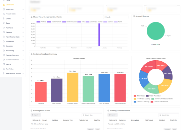This screenshot has width=183, height=130.
Task: Expand the Production menu plus arrow
Action: click(x=23, y=9)
